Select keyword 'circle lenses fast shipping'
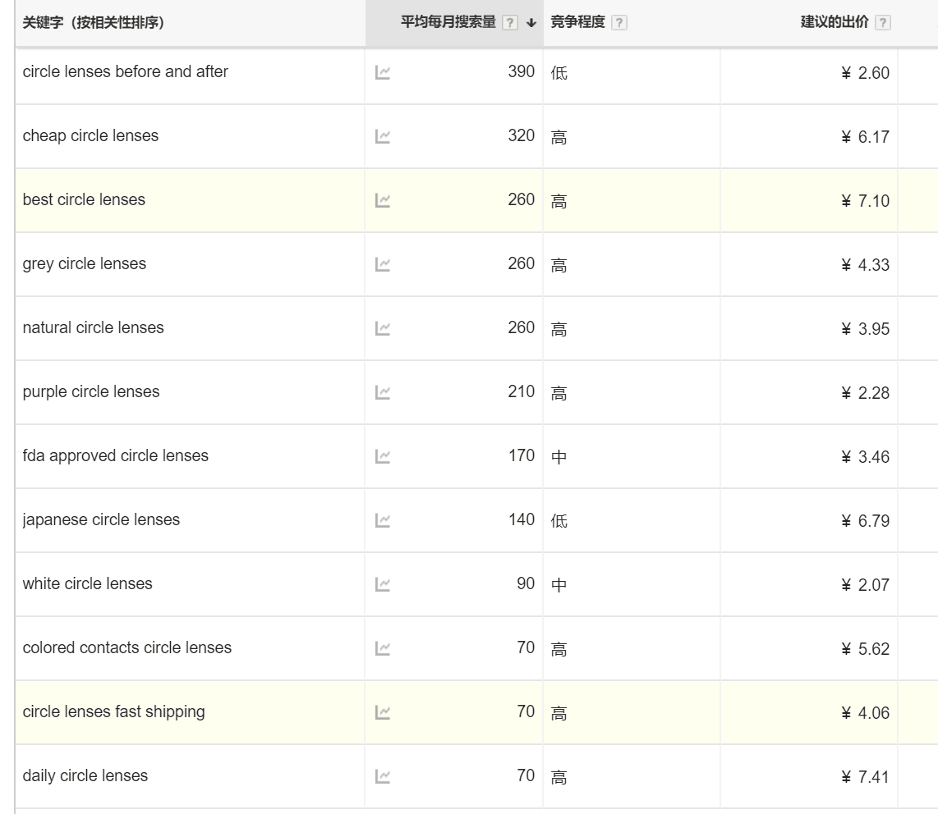This screenshot has width=938, height=814. [113, 711]
